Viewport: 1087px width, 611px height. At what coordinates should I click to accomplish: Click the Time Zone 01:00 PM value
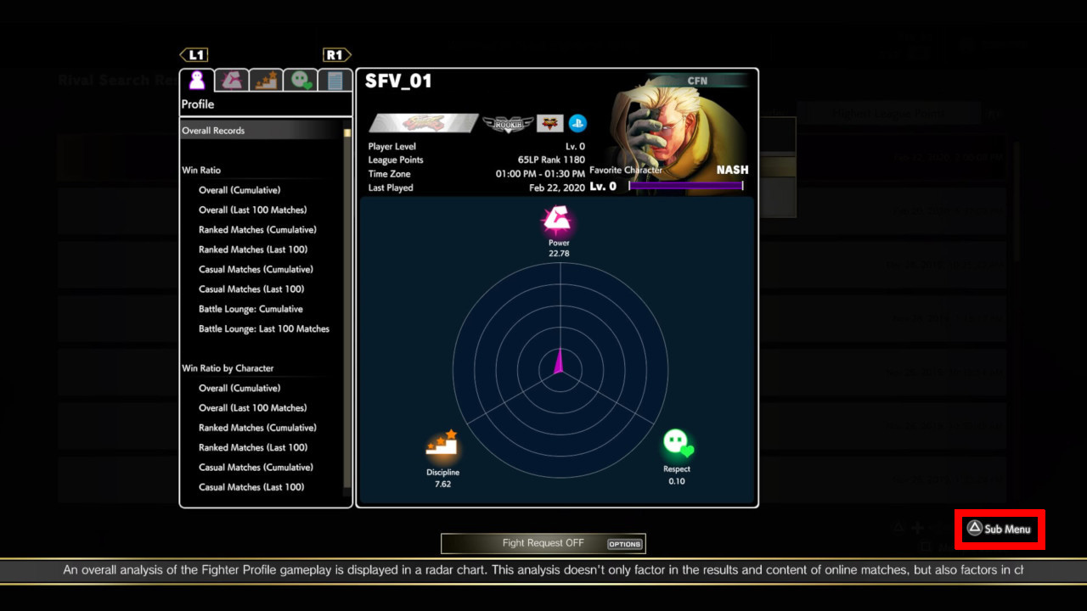[x=541, y=174]
